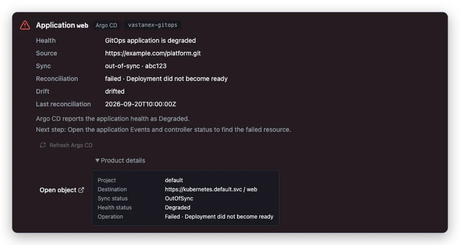Image resolution: width=460 pixels, height=245 pixels.
Task: Click the Destination label
Action: 112,189
